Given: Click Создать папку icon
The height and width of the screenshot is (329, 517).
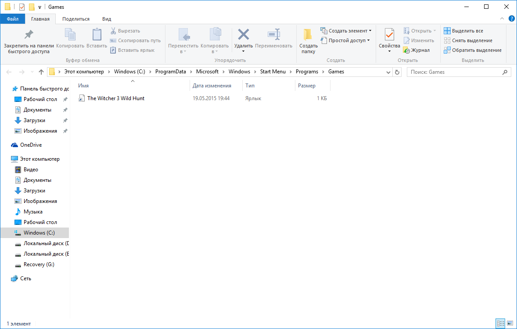Looking at the screenshot, I should pos(308,35).
